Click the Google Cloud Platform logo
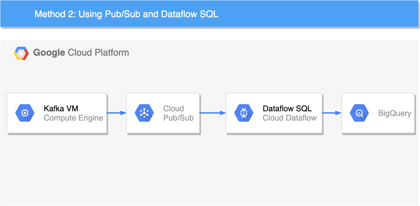The image size is (420, 206). point(21,53)
